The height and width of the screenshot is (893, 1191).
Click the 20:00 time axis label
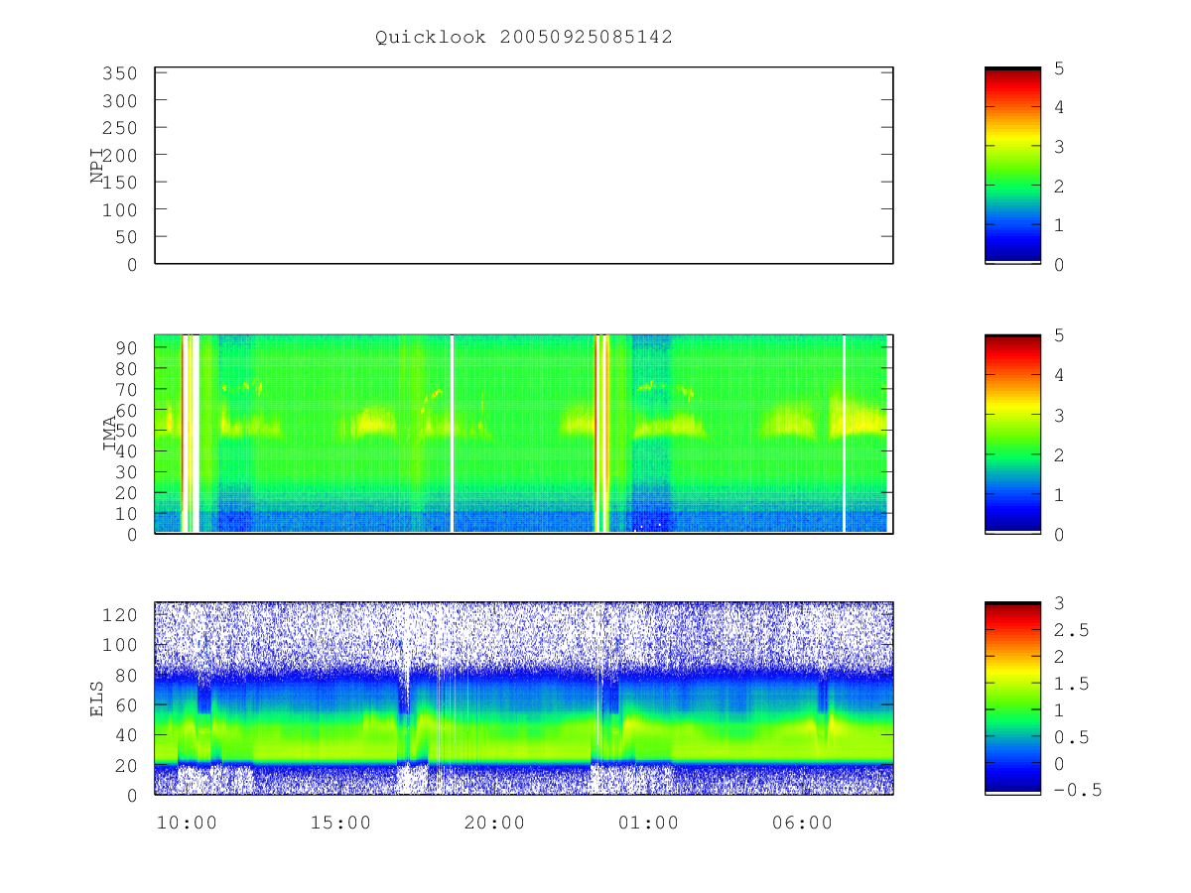tap(494, 823)
